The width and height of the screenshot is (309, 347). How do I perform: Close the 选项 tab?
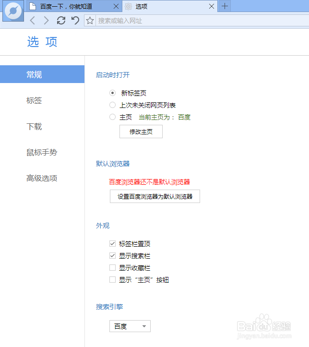212,6
